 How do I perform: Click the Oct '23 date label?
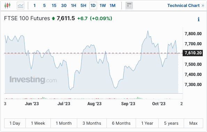pos(159,104)
